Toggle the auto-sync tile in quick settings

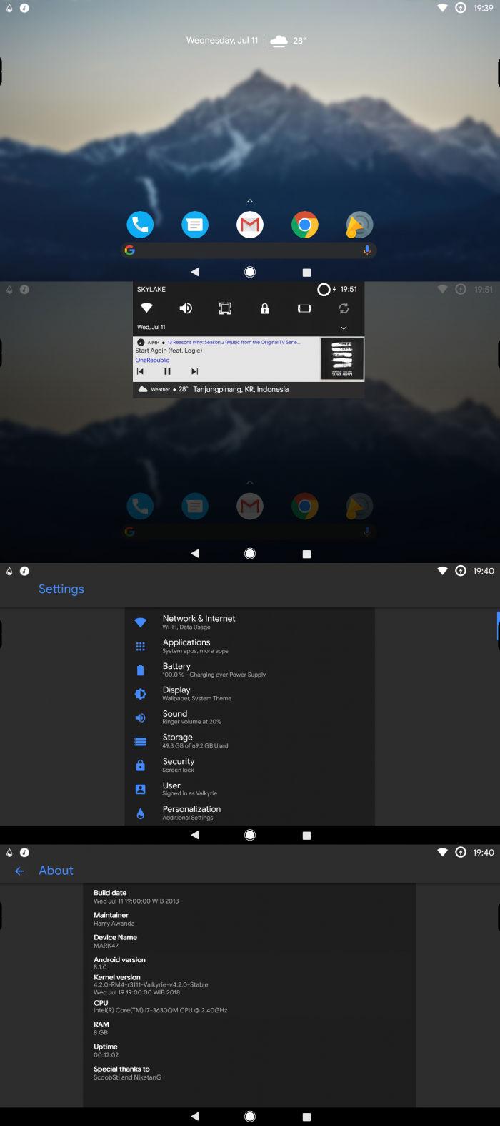tap(344, 308)
